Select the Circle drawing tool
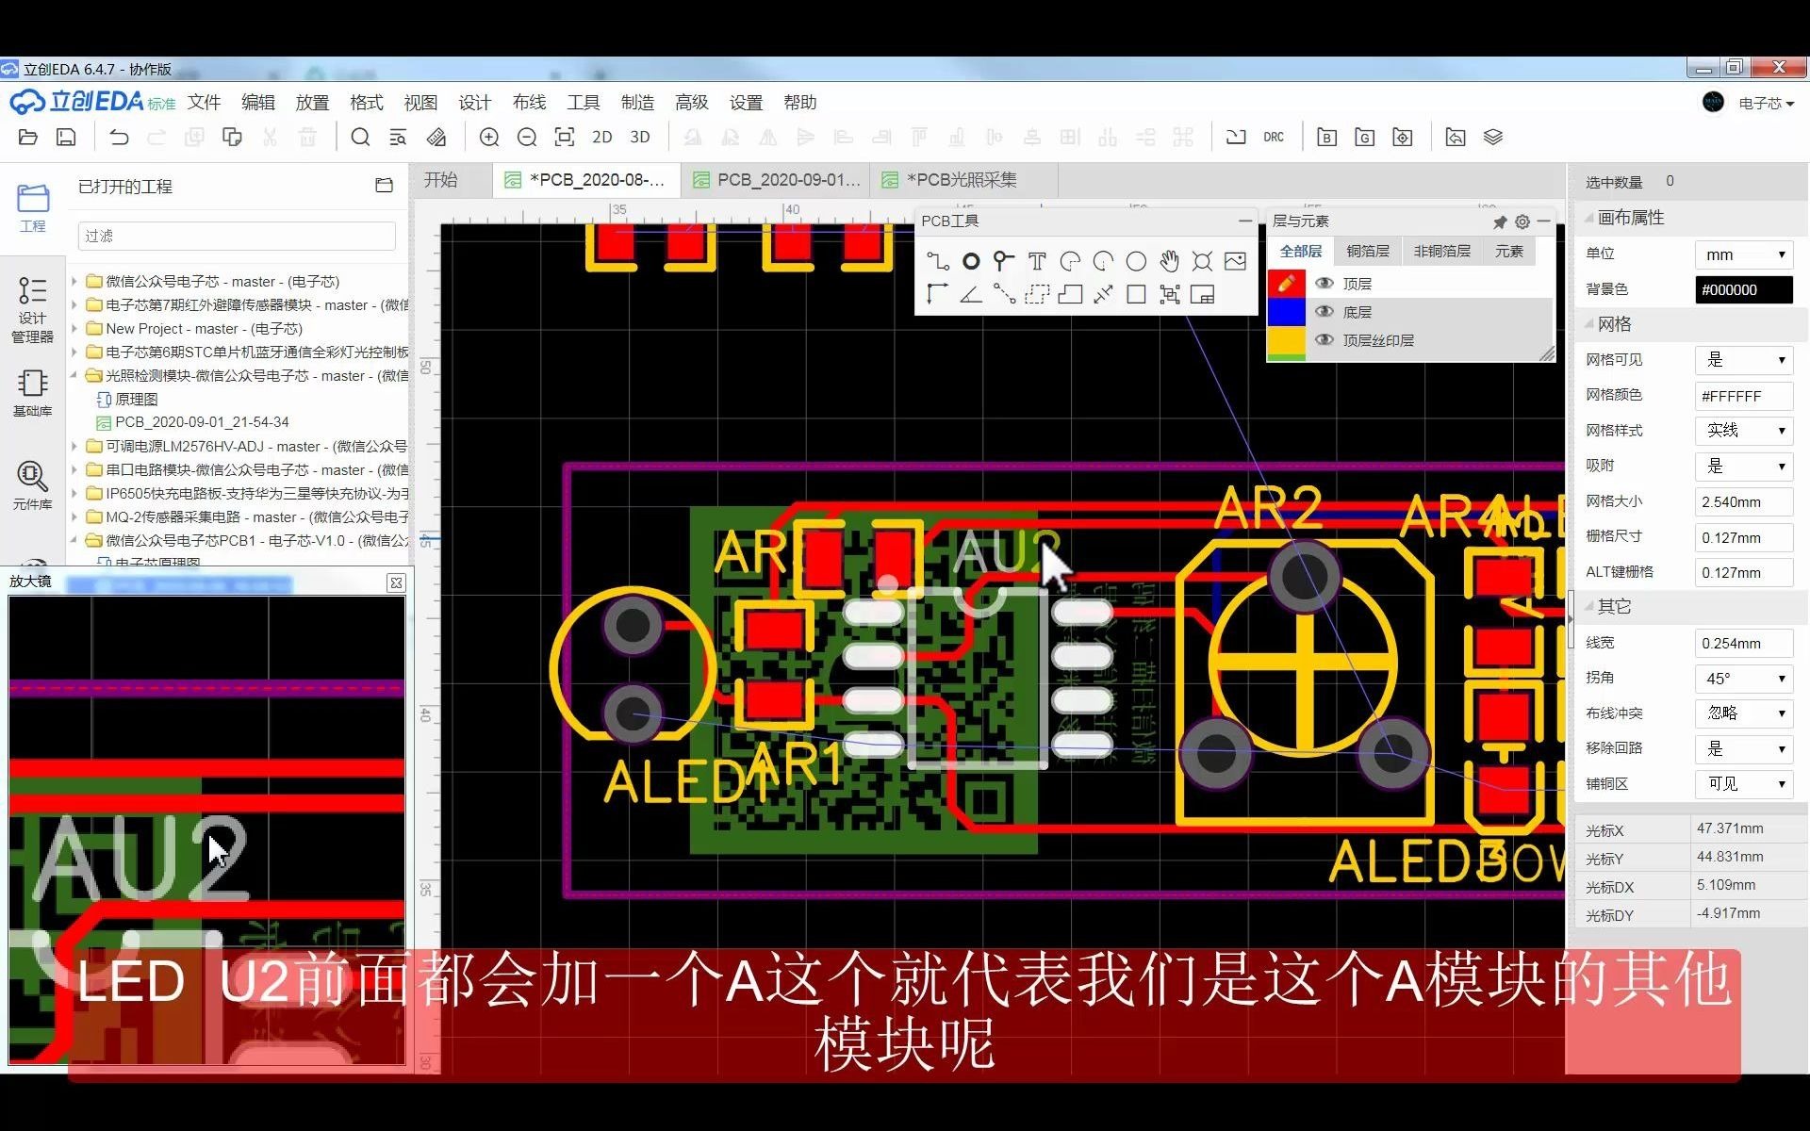1810x1131 pixels. (1136, 261)
